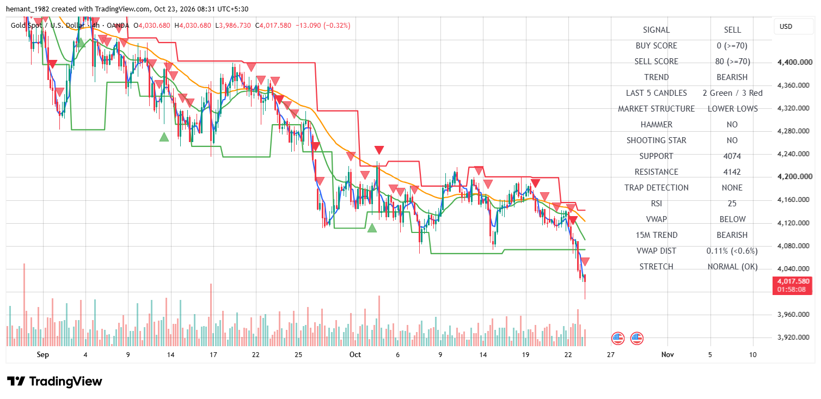Click the open value O4,030.680
821x399 pixels.
pos(152,25)
